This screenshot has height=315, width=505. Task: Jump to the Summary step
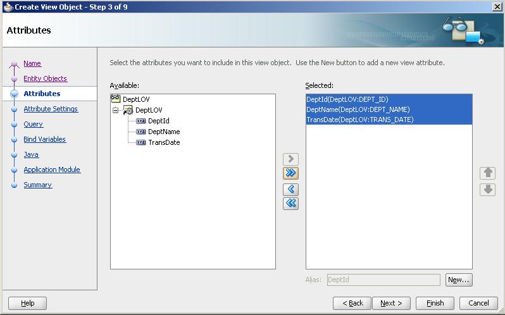(38, 185)
